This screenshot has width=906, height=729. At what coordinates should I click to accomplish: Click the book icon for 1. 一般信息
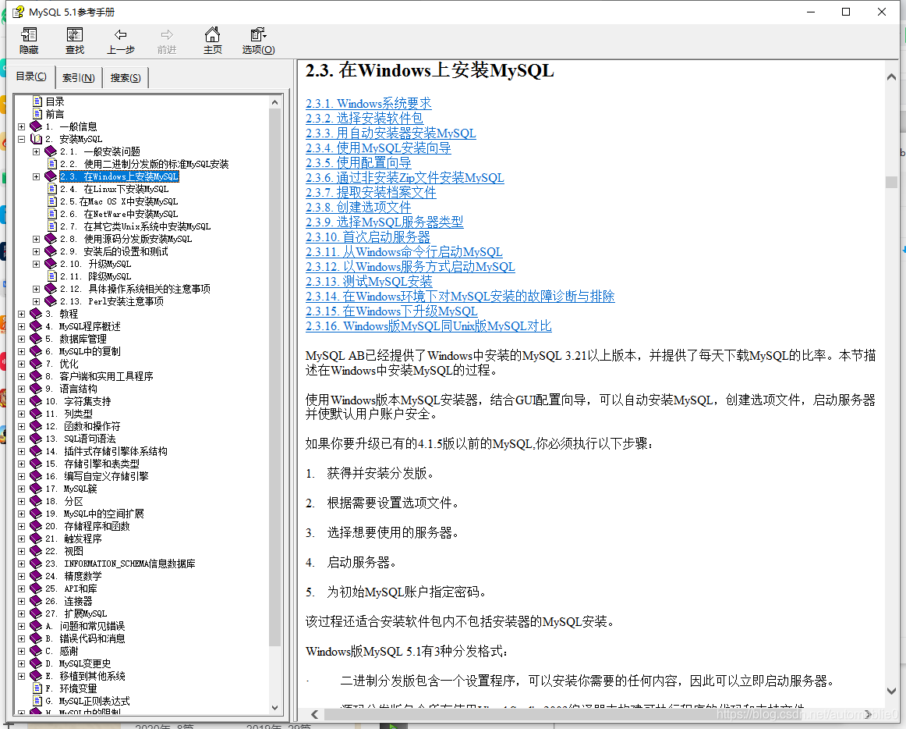pos(36,126)
